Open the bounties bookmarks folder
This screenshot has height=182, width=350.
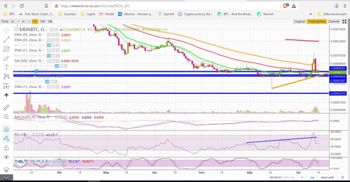[68, 14]
